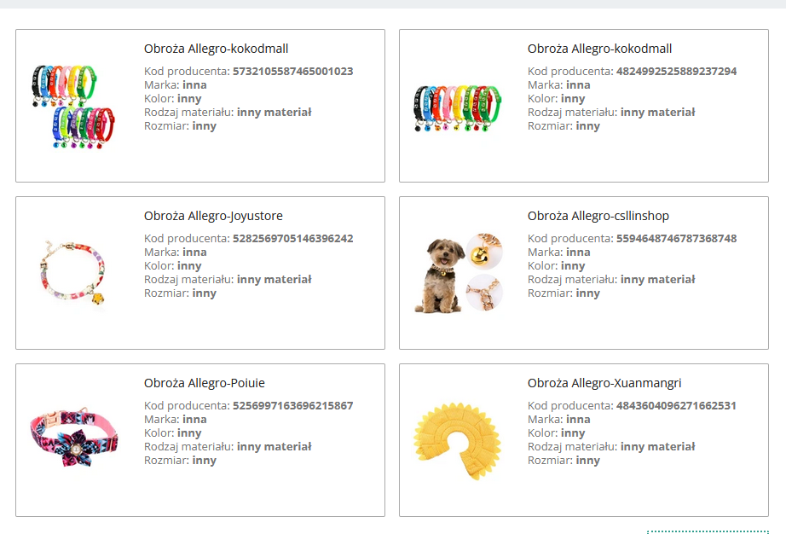This screenshot has width=786, height=534.
Task: Select producer code 5256997163696215867
Action: coord(292,406)
